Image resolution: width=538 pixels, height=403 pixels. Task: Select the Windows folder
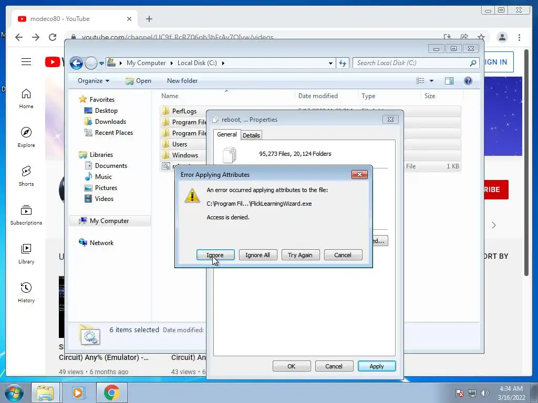click(185, 155)
